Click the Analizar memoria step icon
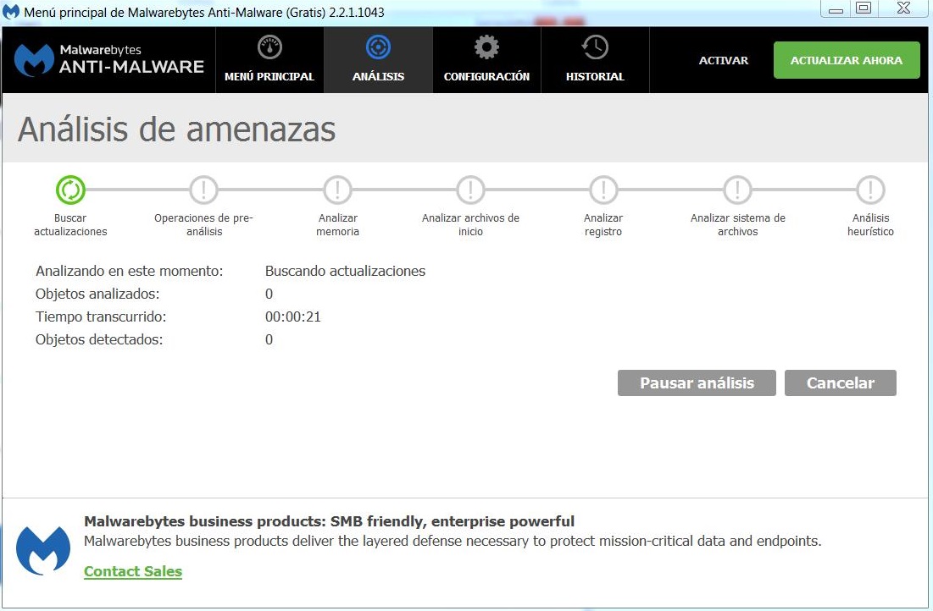This screenshot has width=933, height=611. [337, 190]
